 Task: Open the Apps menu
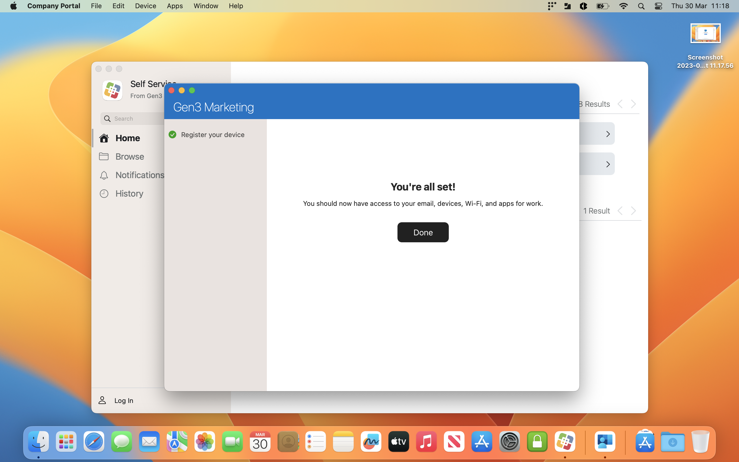pos(175,6)
